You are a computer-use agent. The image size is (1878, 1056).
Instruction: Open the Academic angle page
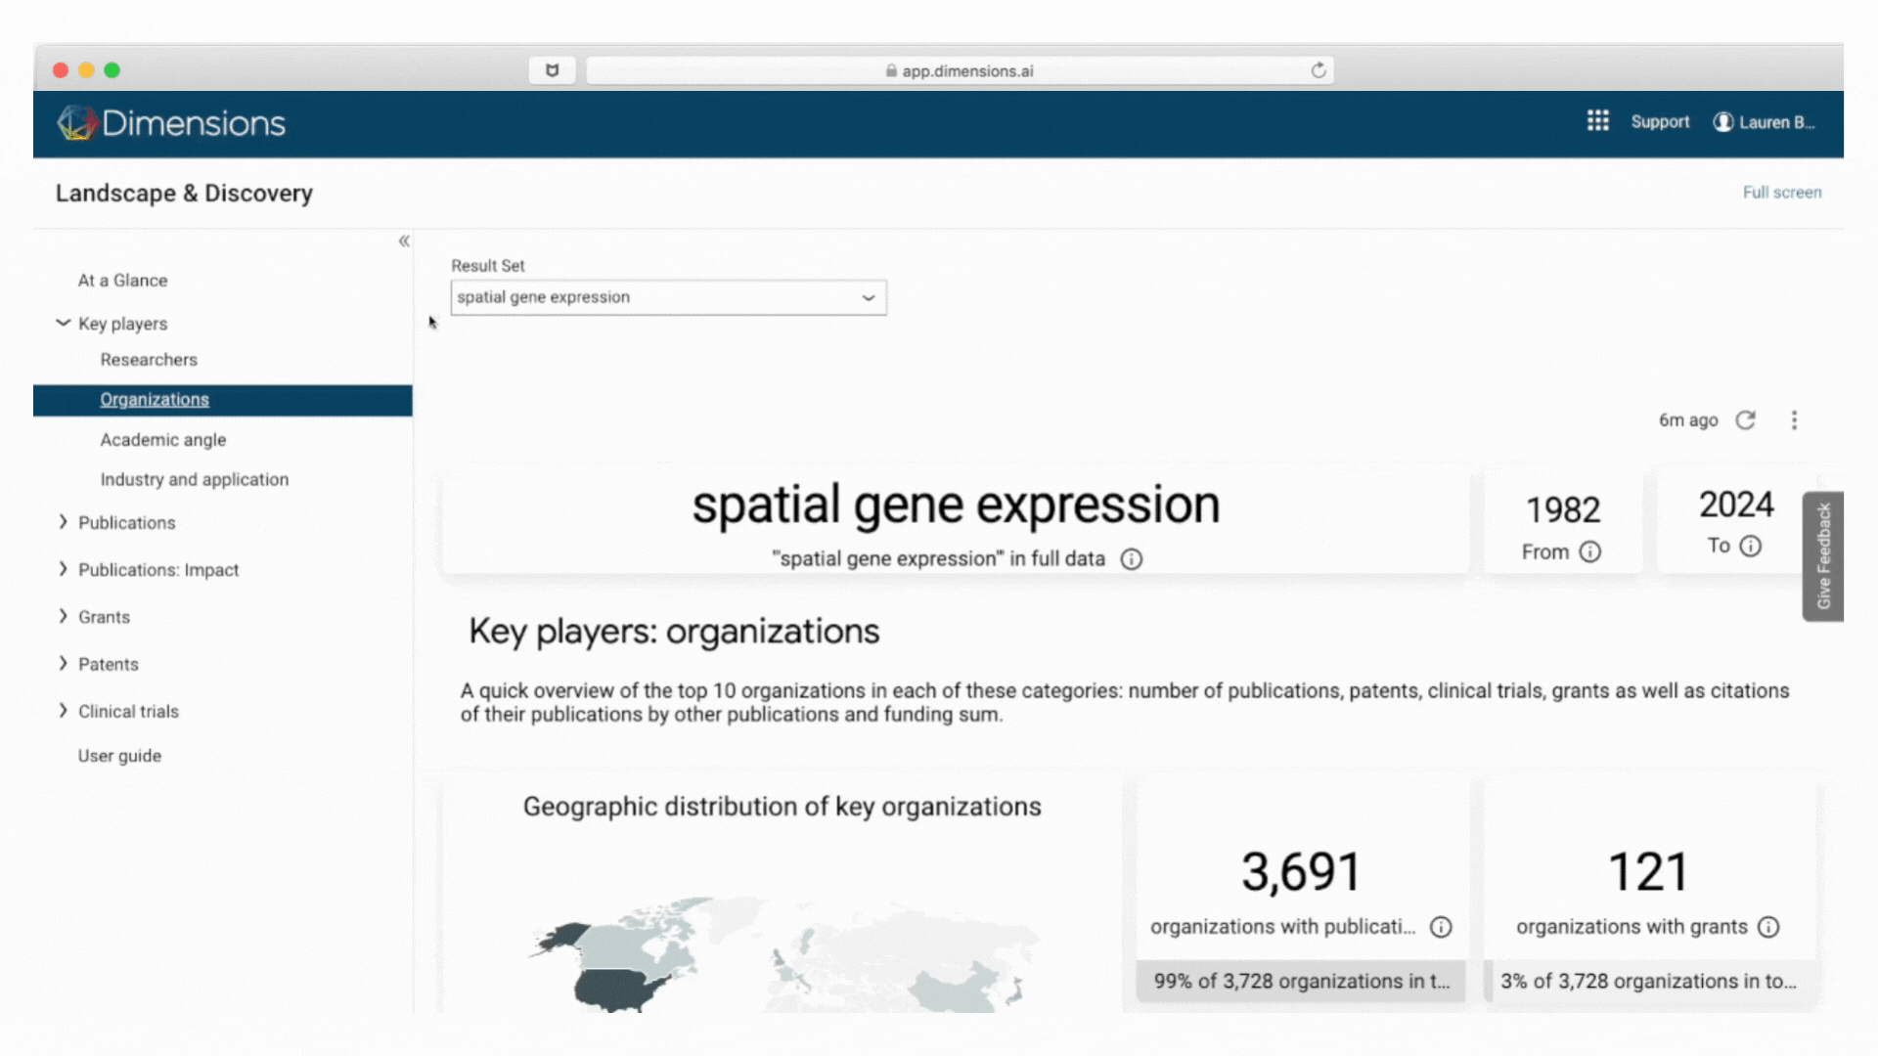(x=163, y=439)
